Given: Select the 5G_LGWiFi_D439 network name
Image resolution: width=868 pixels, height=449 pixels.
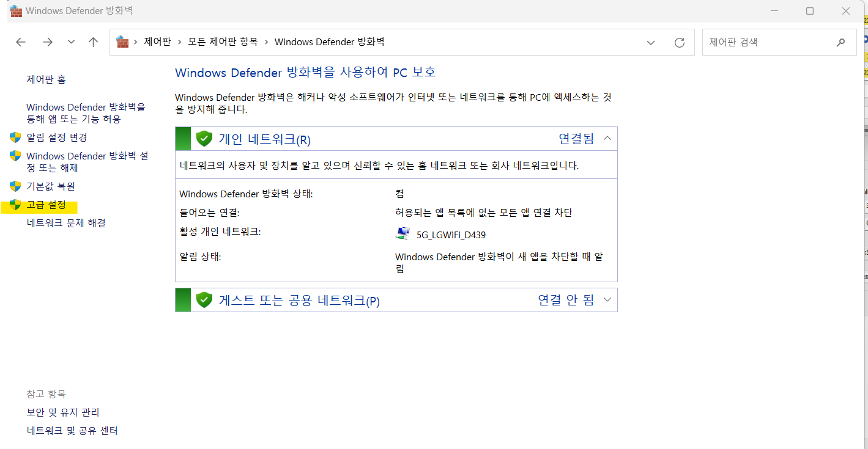Looking at the screenshot, I should click(451, 235).
